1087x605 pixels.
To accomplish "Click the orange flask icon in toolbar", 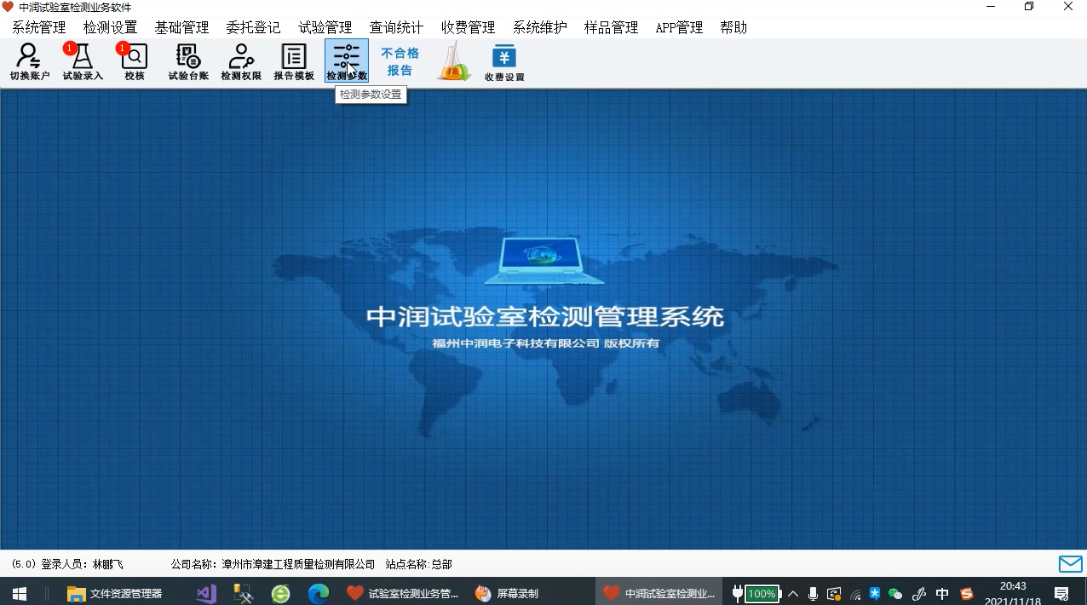I will click(x=453, y=61).
